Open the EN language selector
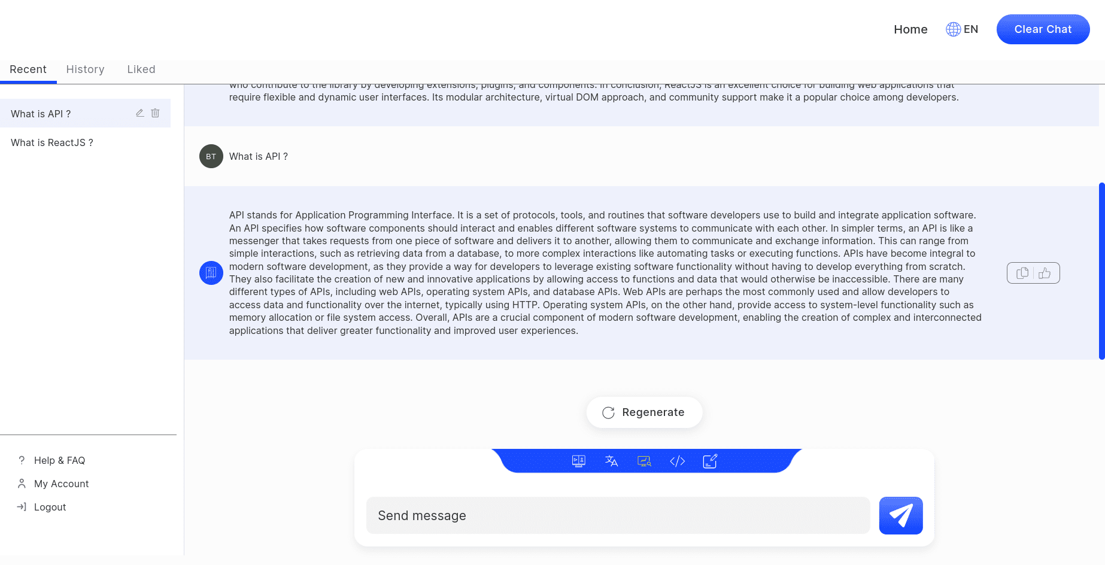 pos(962,29)
